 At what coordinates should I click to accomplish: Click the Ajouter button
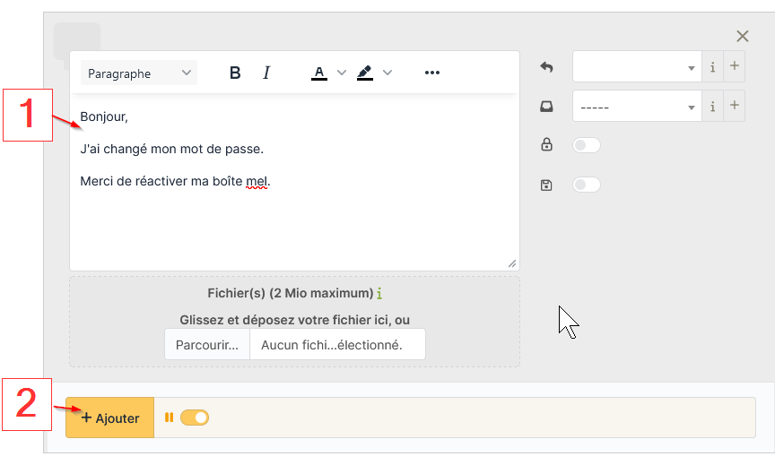tap(110, 418)
